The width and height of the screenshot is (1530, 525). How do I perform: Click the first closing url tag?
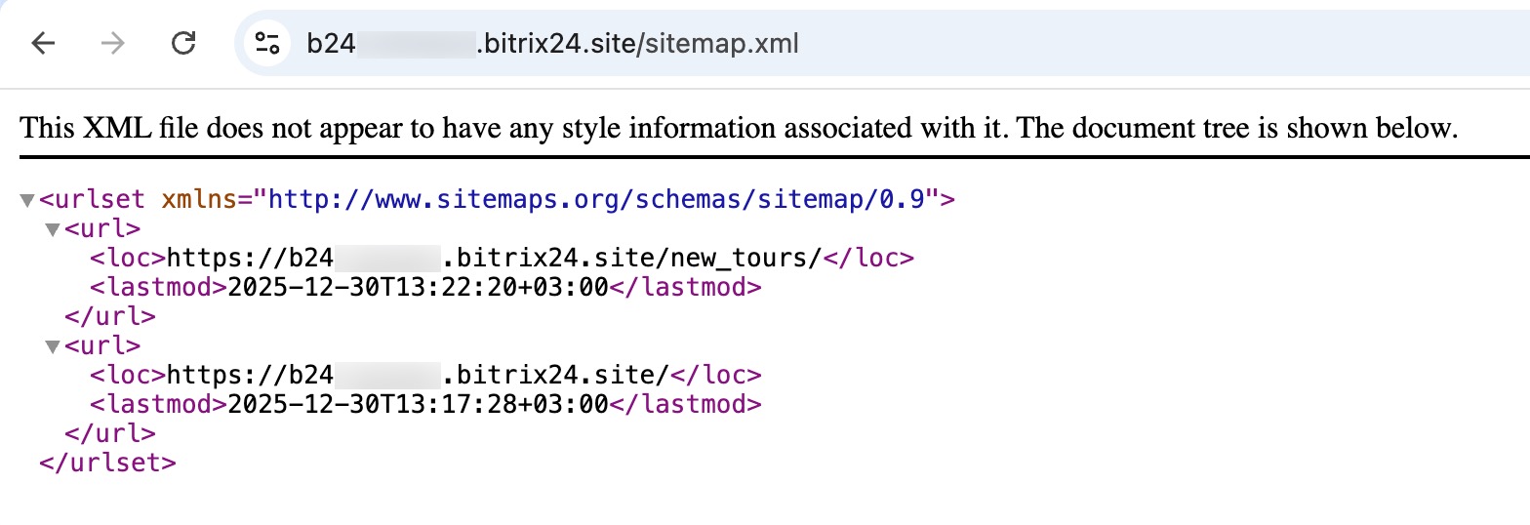point(109,317)
